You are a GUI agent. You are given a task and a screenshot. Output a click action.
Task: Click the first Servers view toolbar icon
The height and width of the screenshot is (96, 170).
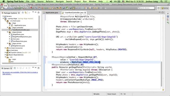point(15,68)
